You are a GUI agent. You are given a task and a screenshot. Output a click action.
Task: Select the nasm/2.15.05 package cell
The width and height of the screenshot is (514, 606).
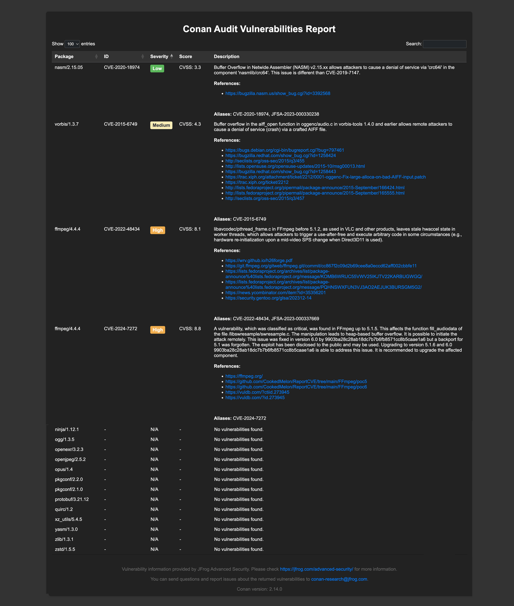coord(69,67)
